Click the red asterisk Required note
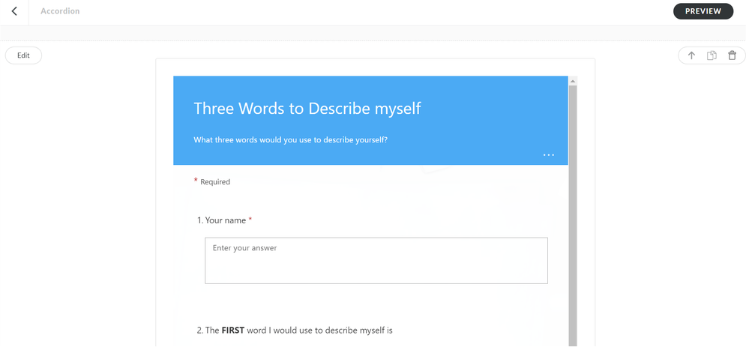The image size is (749, 359). point(212,182)
